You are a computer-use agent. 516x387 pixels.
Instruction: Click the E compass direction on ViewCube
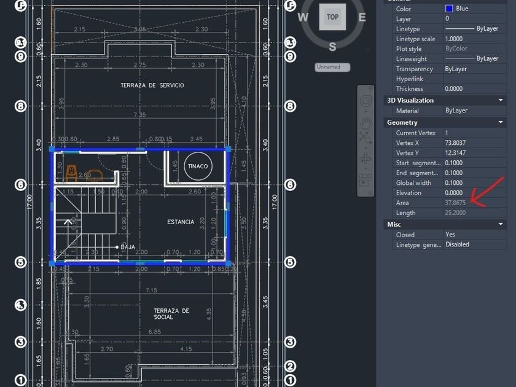(362, 18)
